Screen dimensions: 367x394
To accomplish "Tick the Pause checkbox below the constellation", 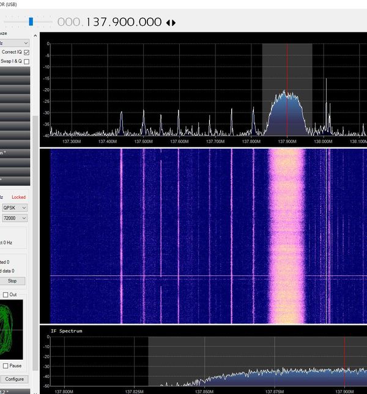I will 6,366.
